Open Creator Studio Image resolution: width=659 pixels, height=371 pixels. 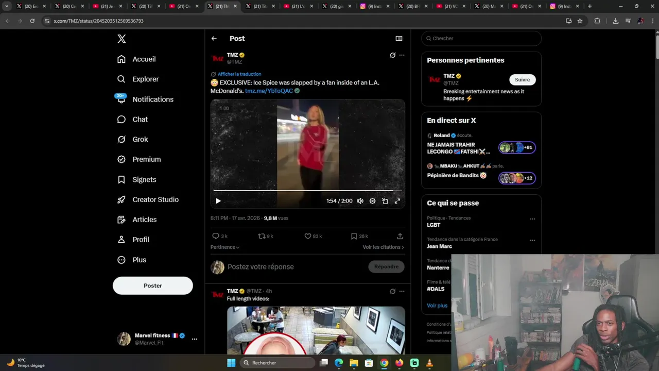click(x=148, y=200)
